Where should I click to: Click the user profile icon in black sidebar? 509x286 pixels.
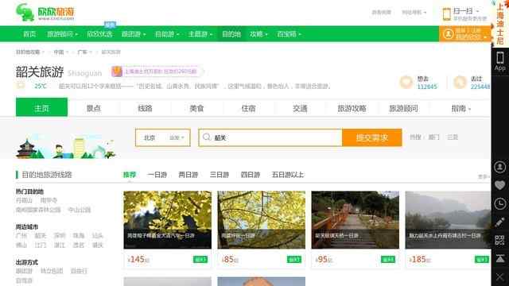tap(500, 167)
